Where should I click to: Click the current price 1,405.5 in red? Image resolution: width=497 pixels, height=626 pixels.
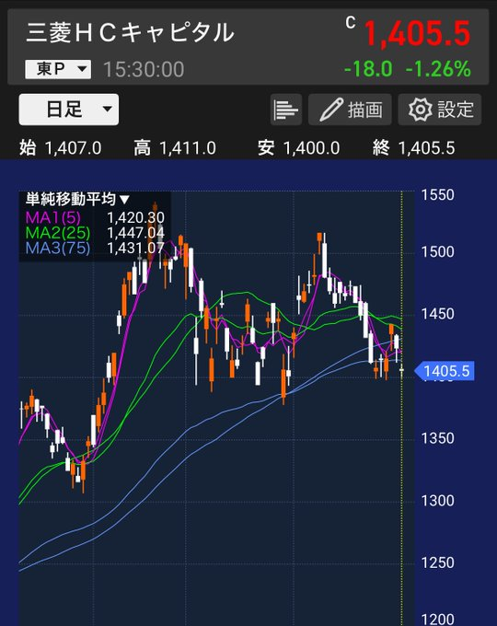click(x=417, y=33)
